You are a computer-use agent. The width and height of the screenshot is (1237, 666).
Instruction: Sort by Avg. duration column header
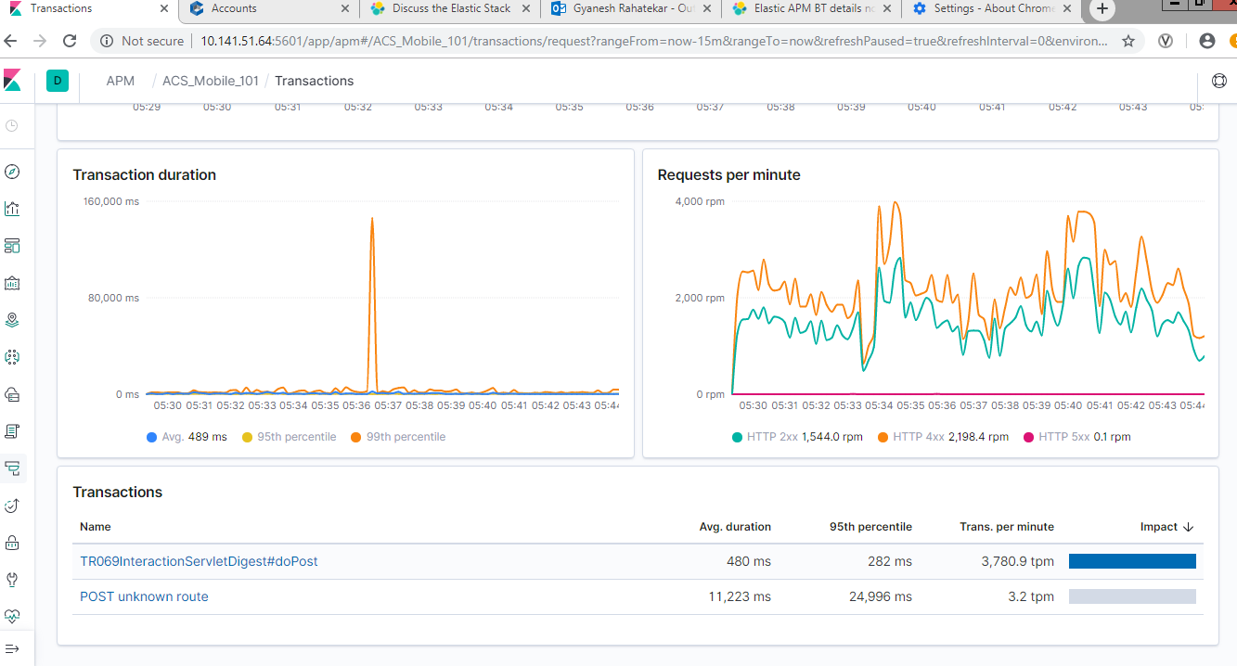(735, 527)
